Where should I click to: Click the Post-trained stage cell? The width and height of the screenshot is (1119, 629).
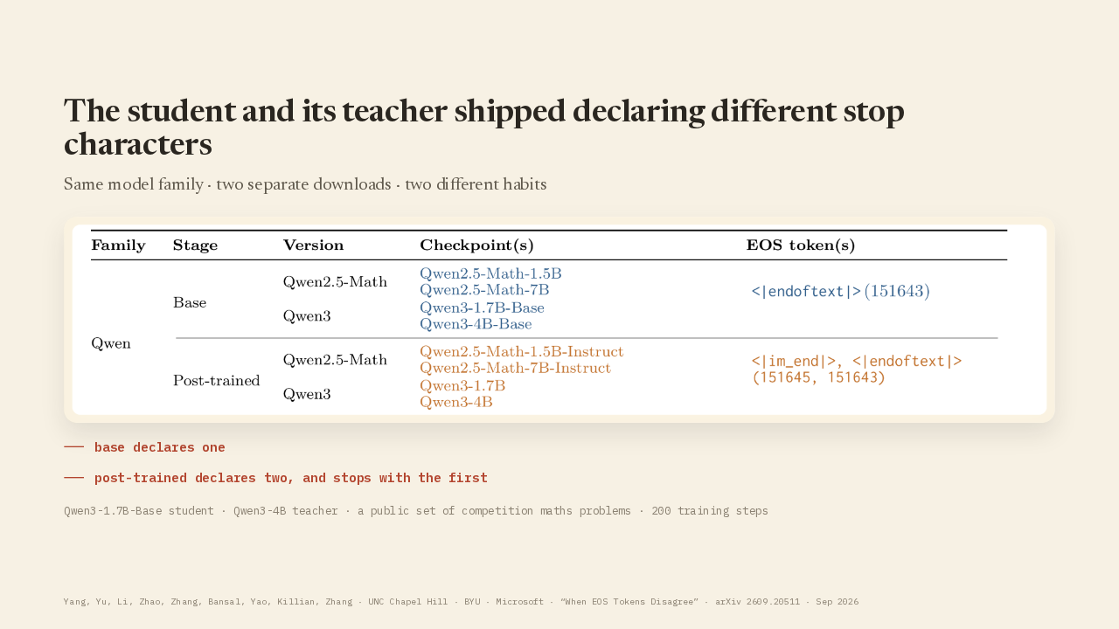217,381
